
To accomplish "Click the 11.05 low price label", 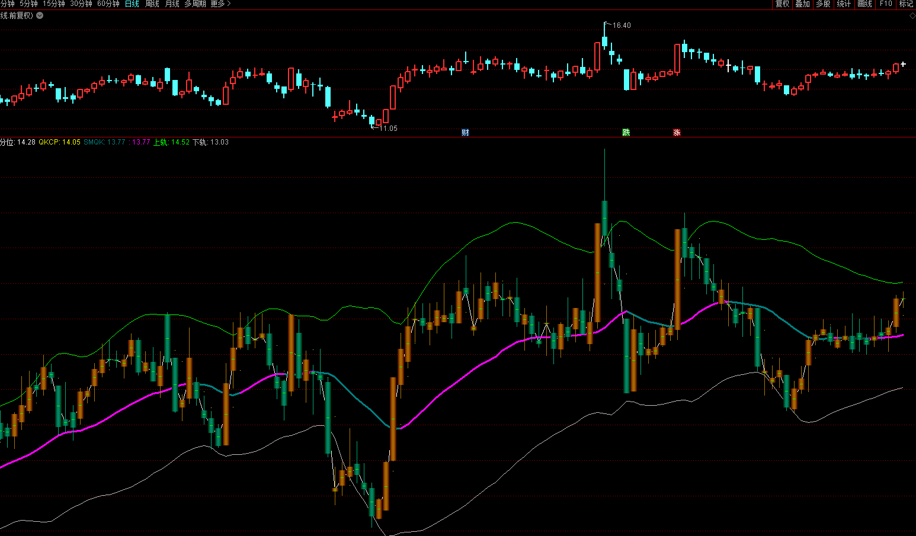I will pyautogui.click(x=388, y=129).
